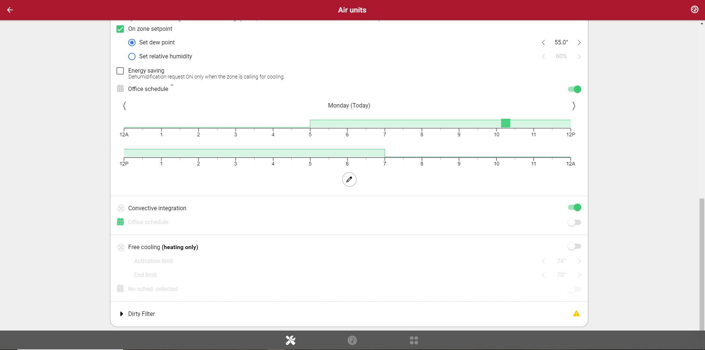This screenshot has height=350, width=705.
Task: Click the Activation limit label
Action: pyautogui.click(x=153, y=261)
